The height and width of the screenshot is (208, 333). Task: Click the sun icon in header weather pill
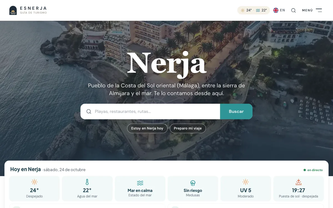click(243, 10)
